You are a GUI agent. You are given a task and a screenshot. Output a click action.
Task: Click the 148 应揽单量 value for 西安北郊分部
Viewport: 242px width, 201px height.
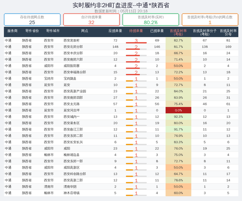tap(115, 47)
